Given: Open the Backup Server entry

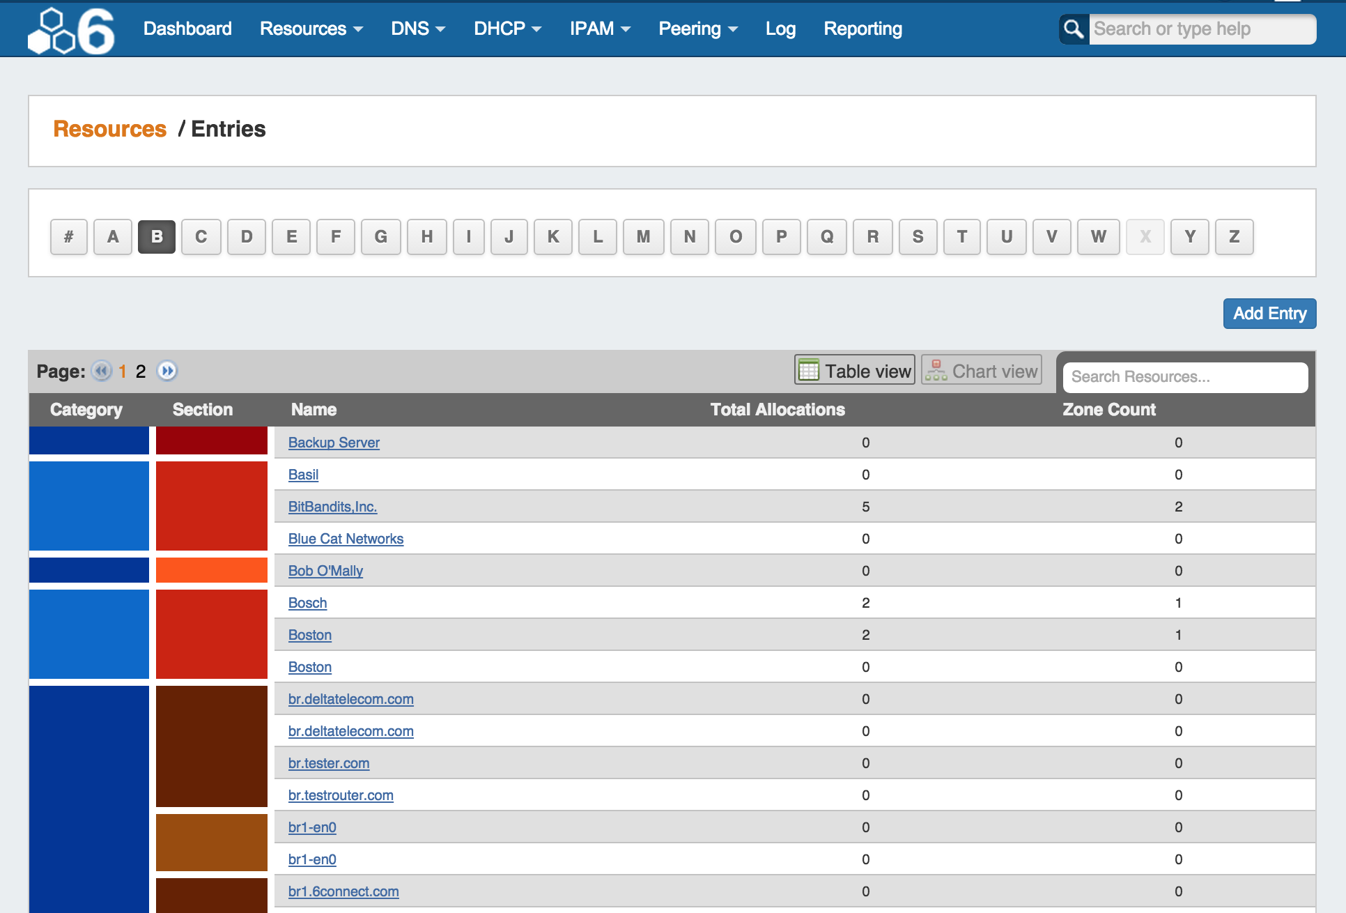Looking at the screenshot, I should tap(334, 443).
